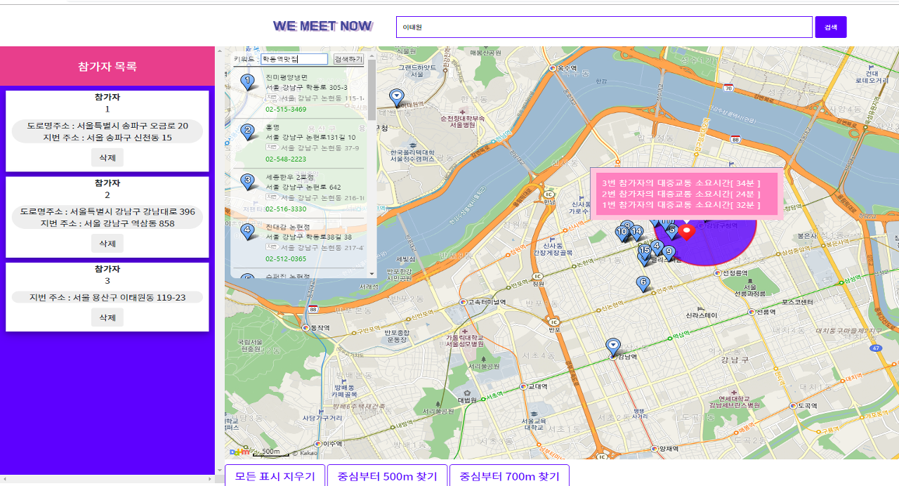This screenshot has width=899, height=486.
Task: Click the scrollbar thumb in the results list
Action: point(372,90)
